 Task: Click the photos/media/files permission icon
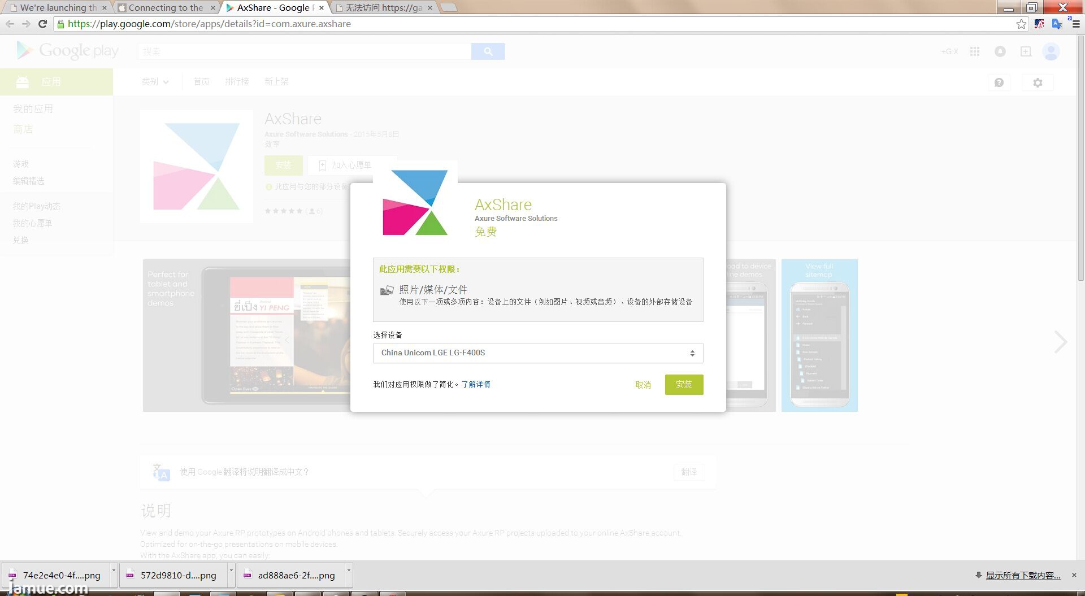coord(387,290)
